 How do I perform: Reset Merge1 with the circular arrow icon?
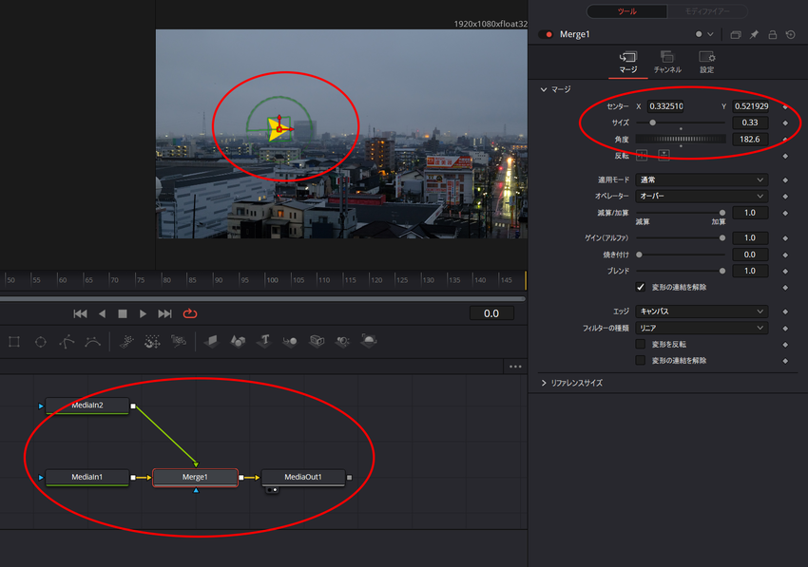(791, 34)
